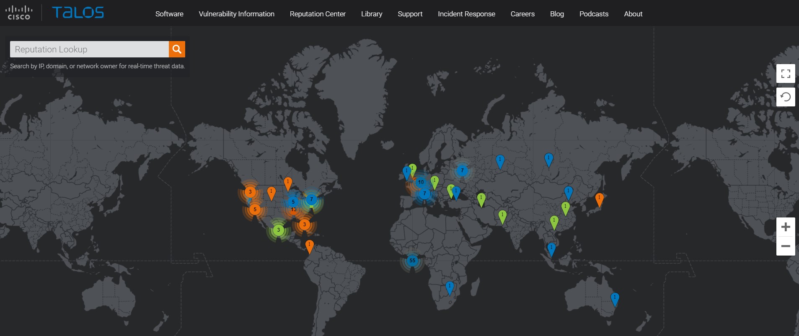Visit the Careers page
Viewport: 799px width, 336px height.
tap(522, 14)
